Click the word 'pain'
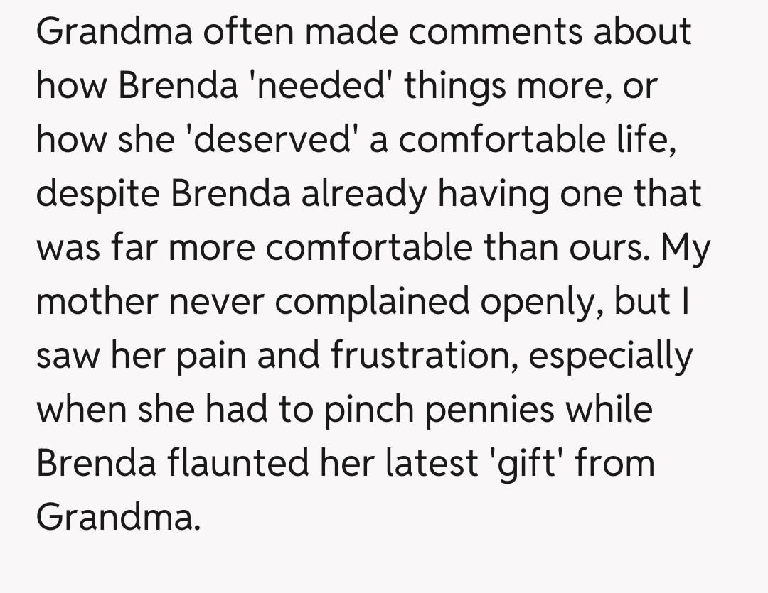The image size is (768, 593). click(208, 356)
